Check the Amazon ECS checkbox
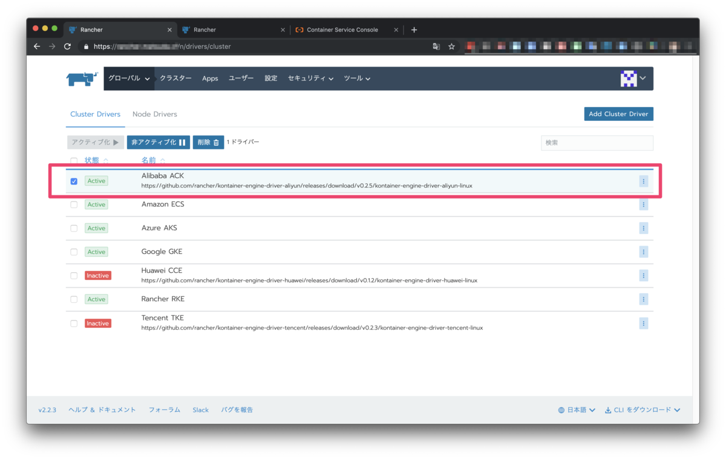Image resolution: width=726 pixels, height=459 pixels. (x=74, y=204)
